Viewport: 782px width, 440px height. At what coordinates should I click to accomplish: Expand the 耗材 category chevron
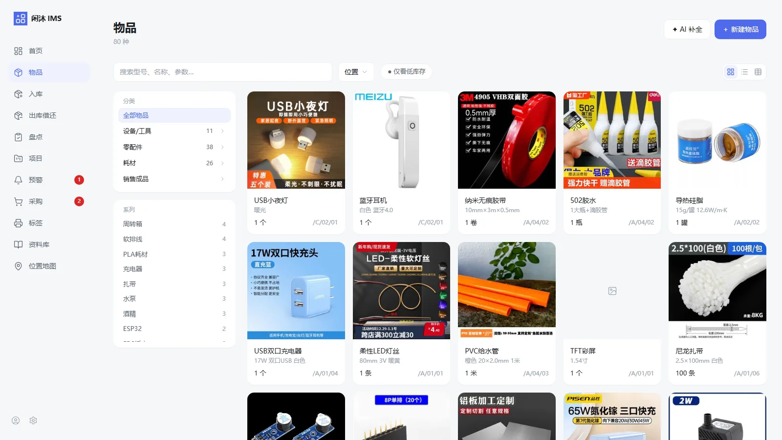[x=222, y=163]
